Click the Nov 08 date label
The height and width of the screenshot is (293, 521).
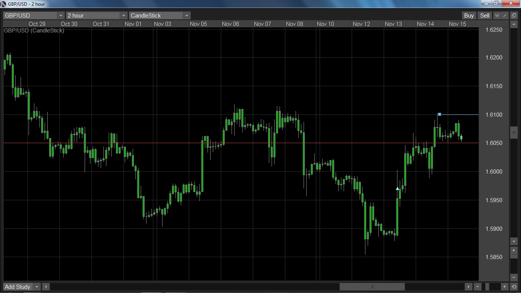(294, 24)
